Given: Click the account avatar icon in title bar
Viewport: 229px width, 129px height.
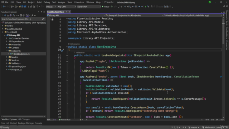Looking at the screenshot, I should [210, 2].
